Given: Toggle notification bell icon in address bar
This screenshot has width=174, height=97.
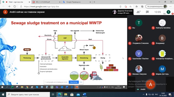Looking at the screenshot, I should tap(126, 6).
